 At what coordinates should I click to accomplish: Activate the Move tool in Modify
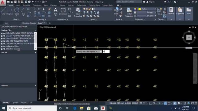[x=35, y=9]
